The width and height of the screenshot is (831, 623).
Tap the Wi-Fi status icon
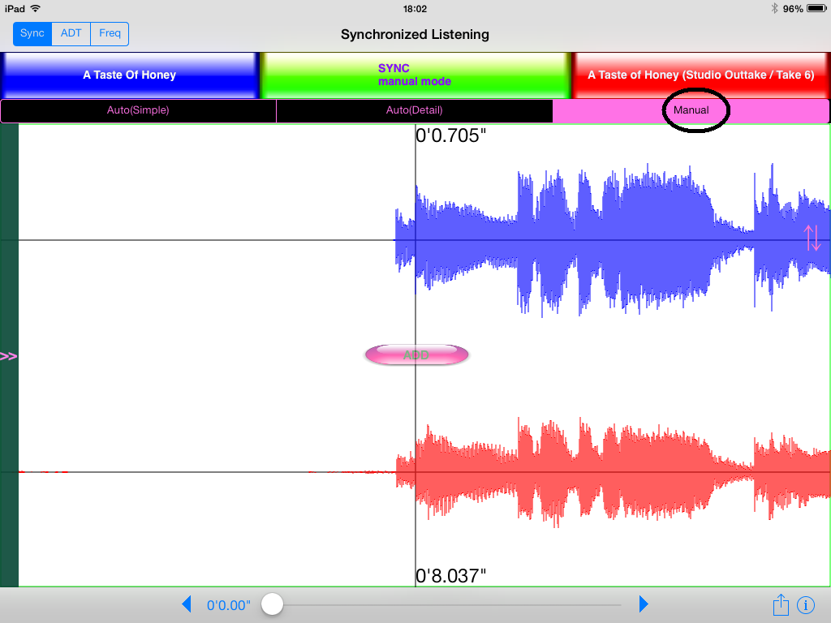coord(36,8)
